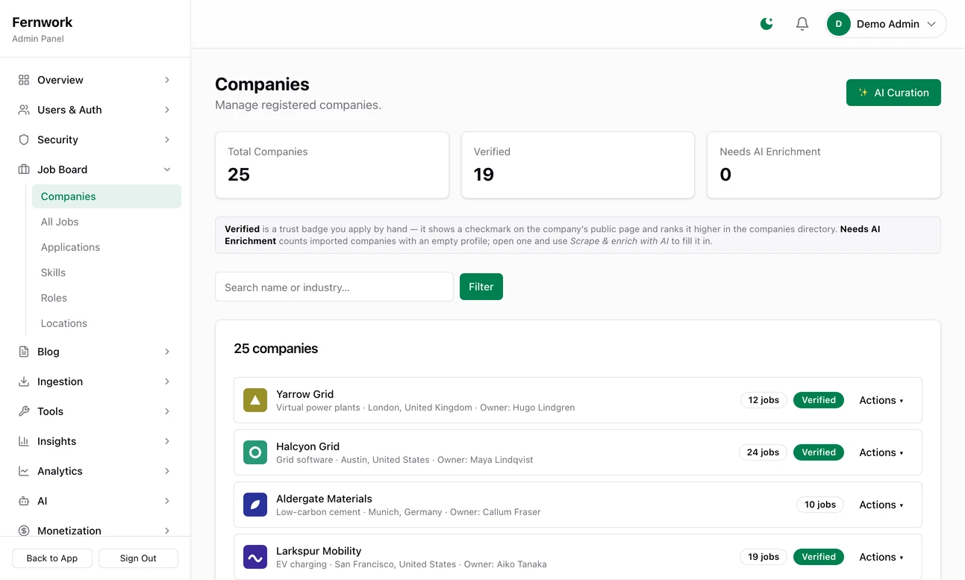Click the Analytics line chart icon
965x580 pixels.
pyautogui.click(x=24, y=471)
